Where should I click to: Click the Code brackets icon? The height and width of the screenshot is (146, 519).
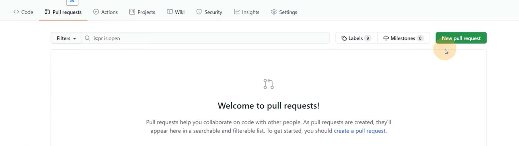(16, 12)
